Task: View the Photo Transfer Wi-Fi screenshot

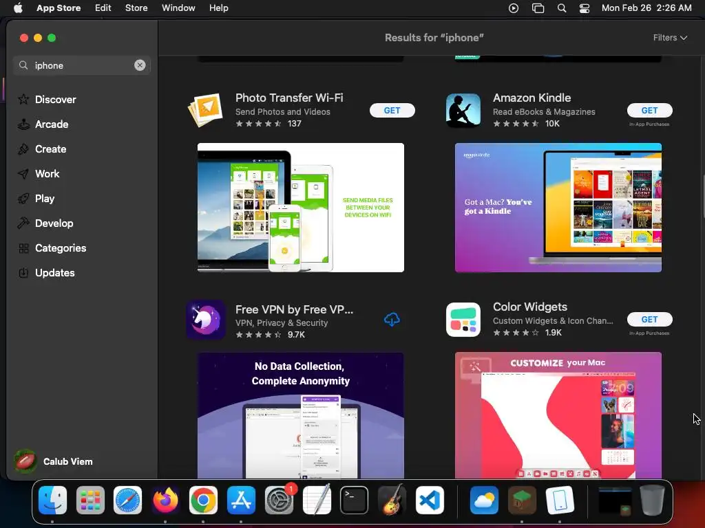Action: click(x=300, y=208)
